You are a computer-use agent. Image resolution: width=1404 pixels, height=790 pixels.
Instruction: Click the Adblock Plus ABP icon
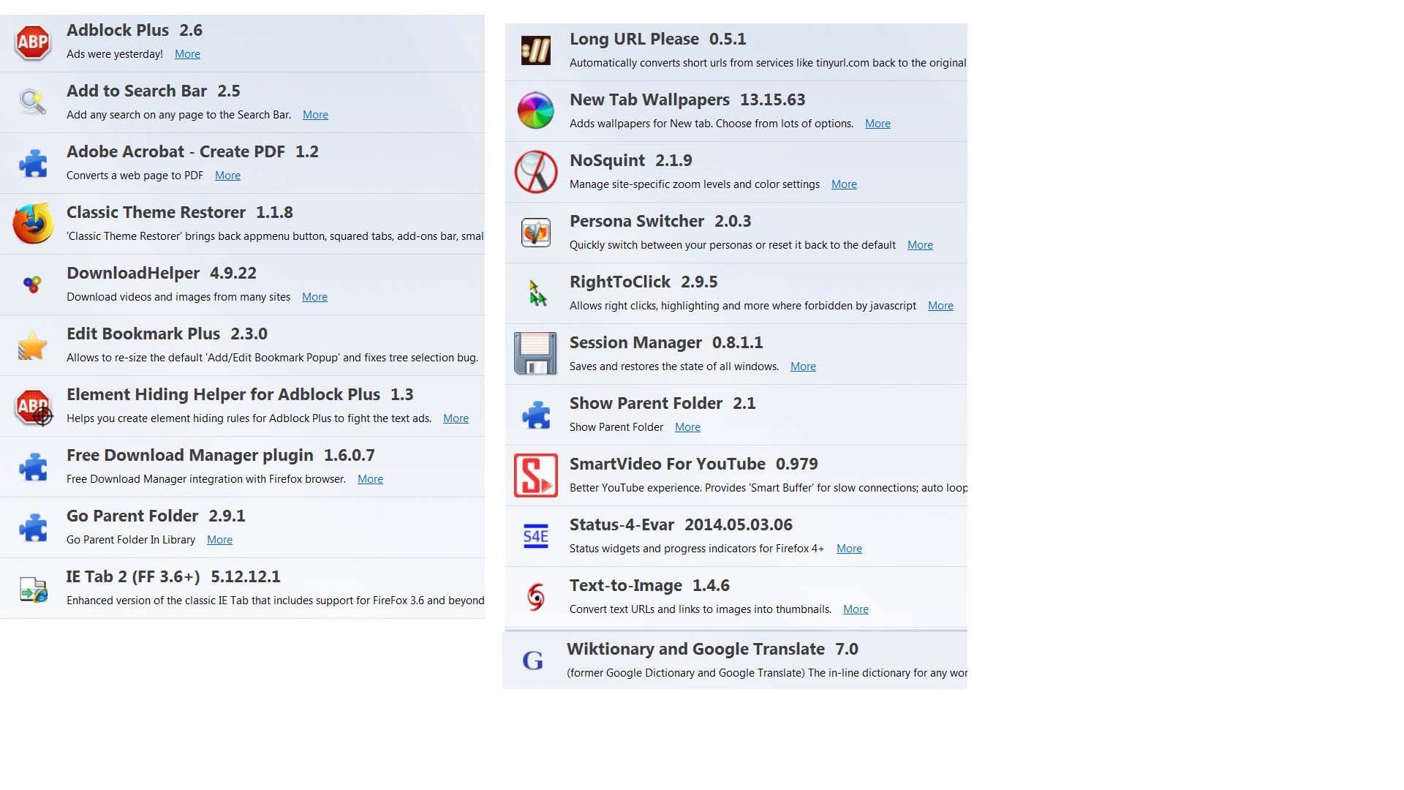(33, 42)
